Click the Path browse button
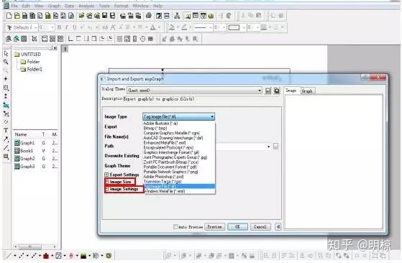 (275, 147)
